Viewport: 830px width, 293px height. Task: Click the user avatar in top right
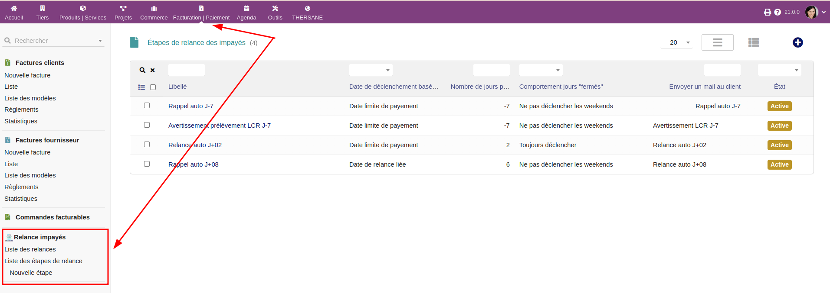pyautogui.click(x=811, y=12)
